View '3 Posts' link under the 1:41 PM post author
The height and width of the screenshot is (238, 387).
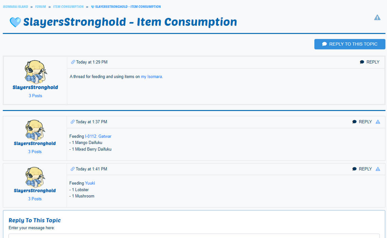click(35, 199)
